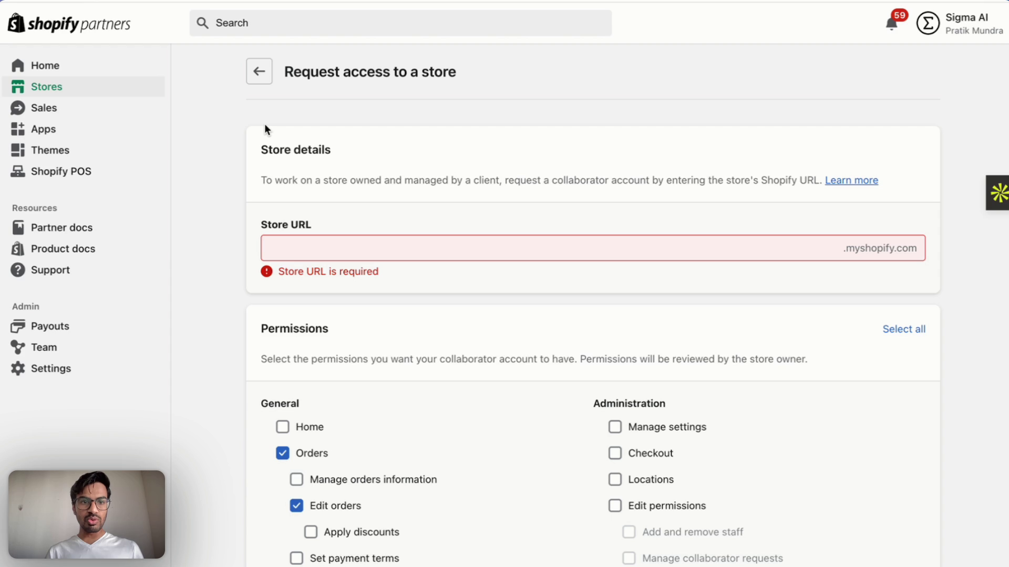The width and height of the screenshot is (1009, 567).
Task: Open the Shopify POS sidebar icon
Action: (x=18, y=171)
